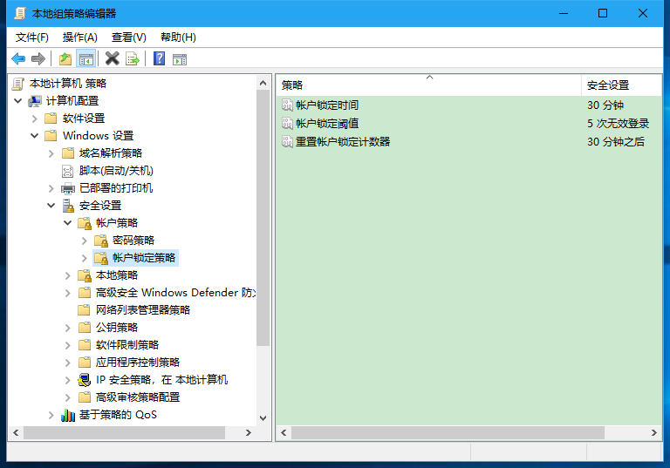Collapse the 帐户策略 node

tap(67, 223)
